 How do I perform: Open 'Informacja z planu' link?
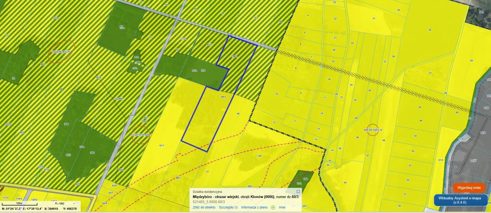(x=254, y=207)
